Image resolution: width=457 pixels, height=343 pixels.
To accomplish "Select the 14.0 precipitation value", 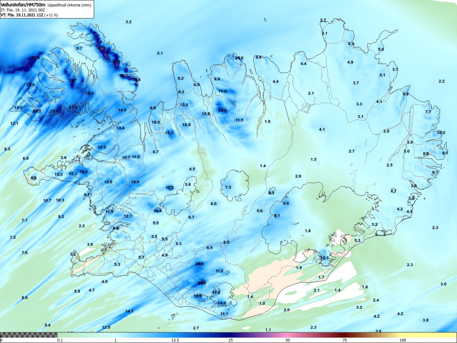I will (x=222, y=303).
